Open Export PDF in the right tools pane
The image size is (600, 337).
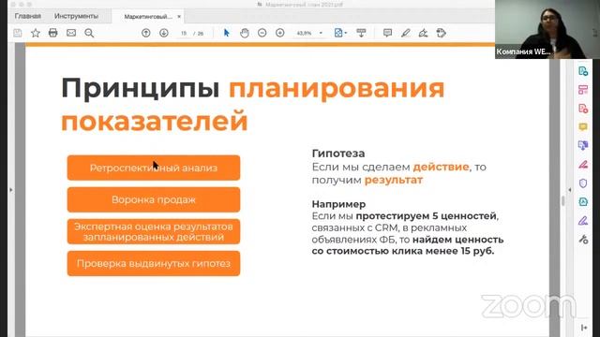coord(583,71)
